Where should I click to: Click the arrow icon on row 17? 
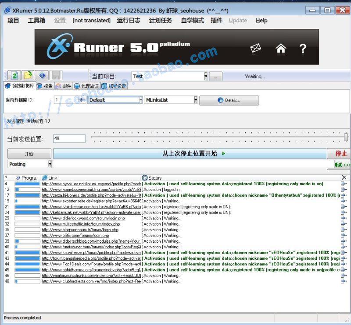344,195
